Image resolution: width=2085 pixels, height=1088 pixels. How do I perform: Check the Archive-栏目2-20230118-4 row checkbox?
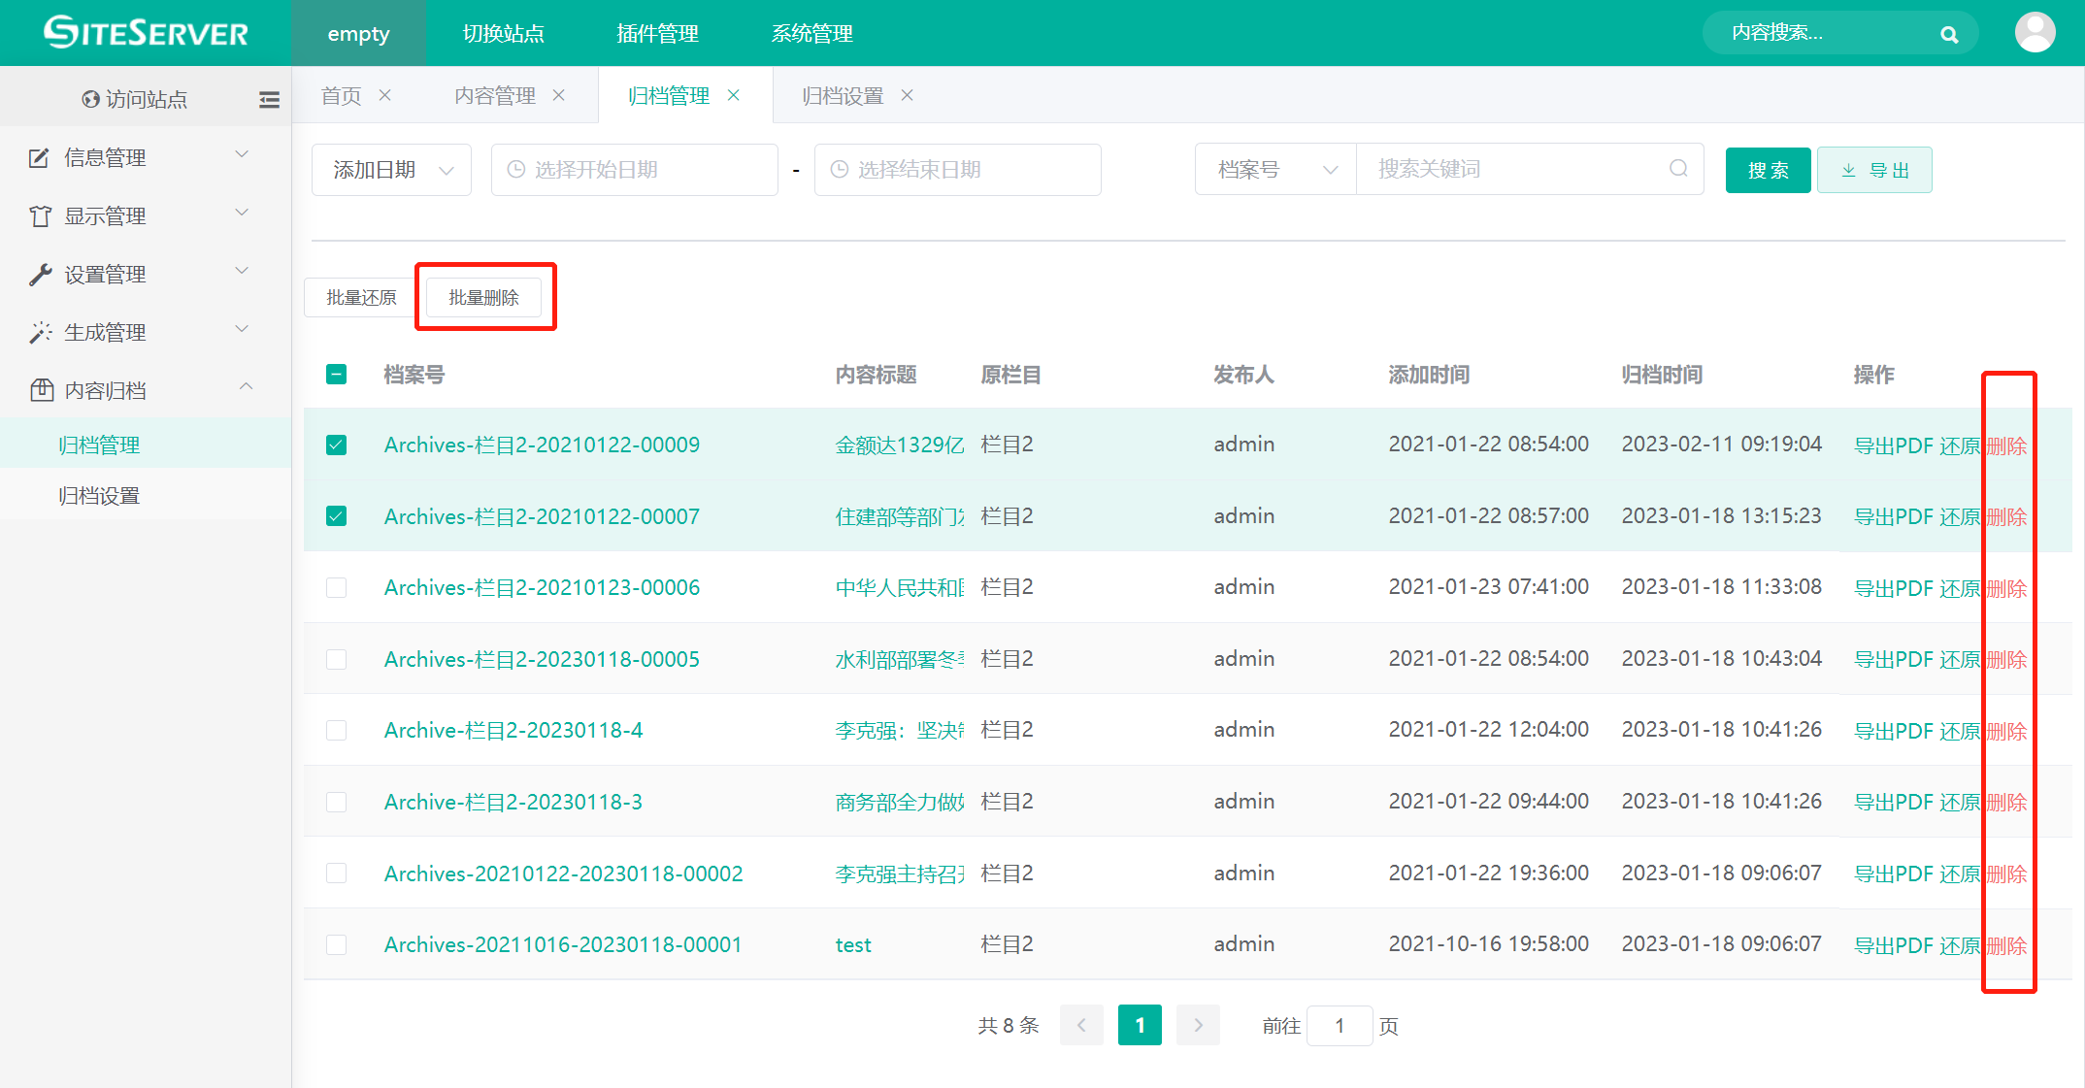coord(337,730)
